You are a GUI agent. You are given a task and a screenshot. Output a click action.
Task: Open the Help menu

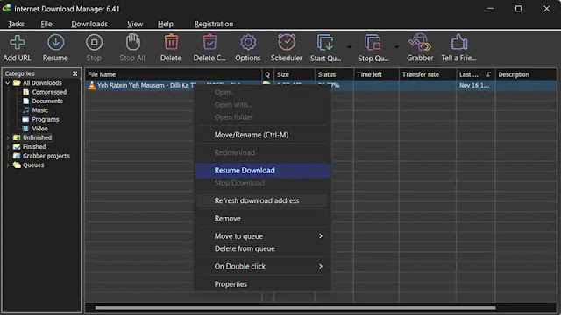point(166,24)
